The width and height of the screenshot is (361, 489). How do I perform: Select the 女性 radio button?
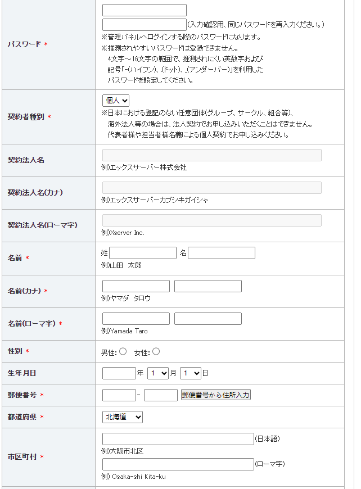click(156, 351)
